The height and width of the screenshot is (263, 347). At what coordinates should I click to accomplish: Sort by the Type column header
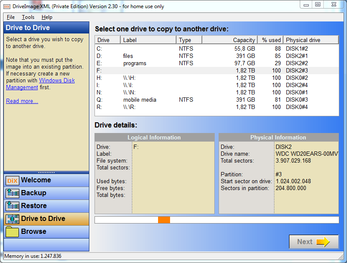click(189, 40)
